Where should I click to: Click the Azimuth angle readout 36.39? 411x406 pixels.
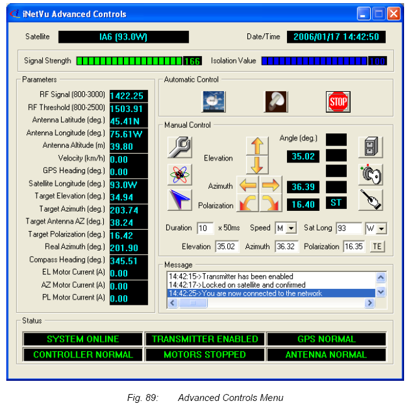click(x=303, y=187)
